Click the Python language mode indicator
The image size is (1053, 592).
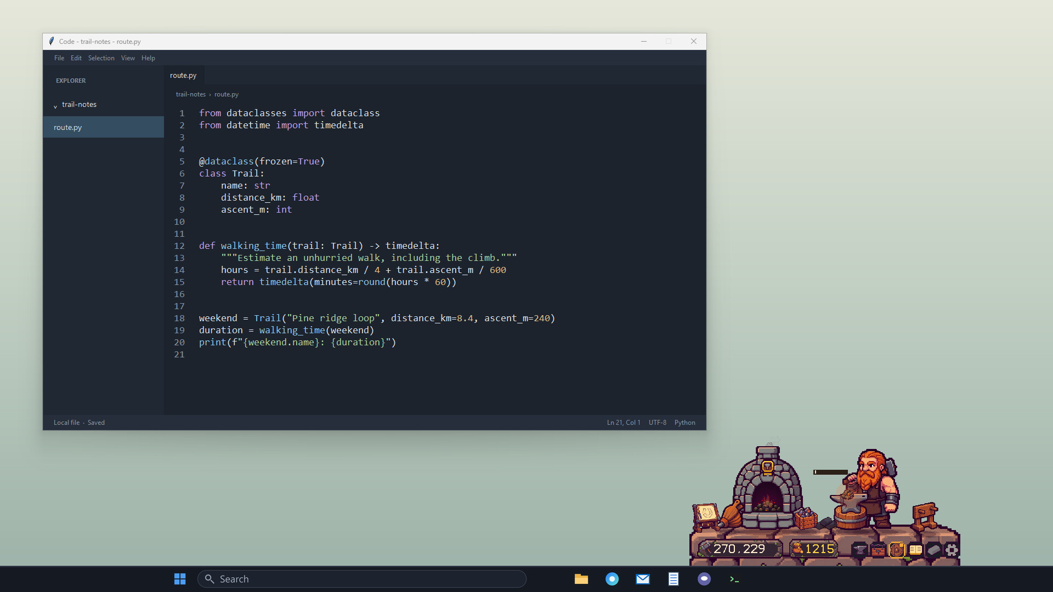[x=685, y=423]
